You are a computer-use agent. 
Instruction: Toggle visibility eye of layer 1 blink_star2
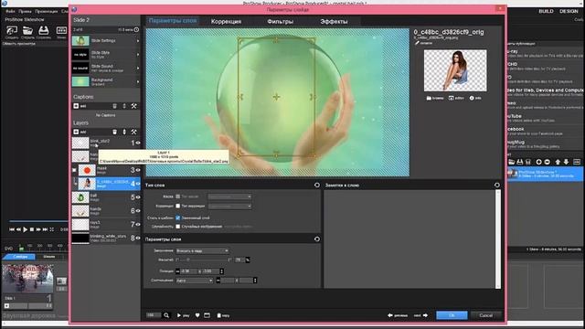pyautogui.click(x=138, y=143)
